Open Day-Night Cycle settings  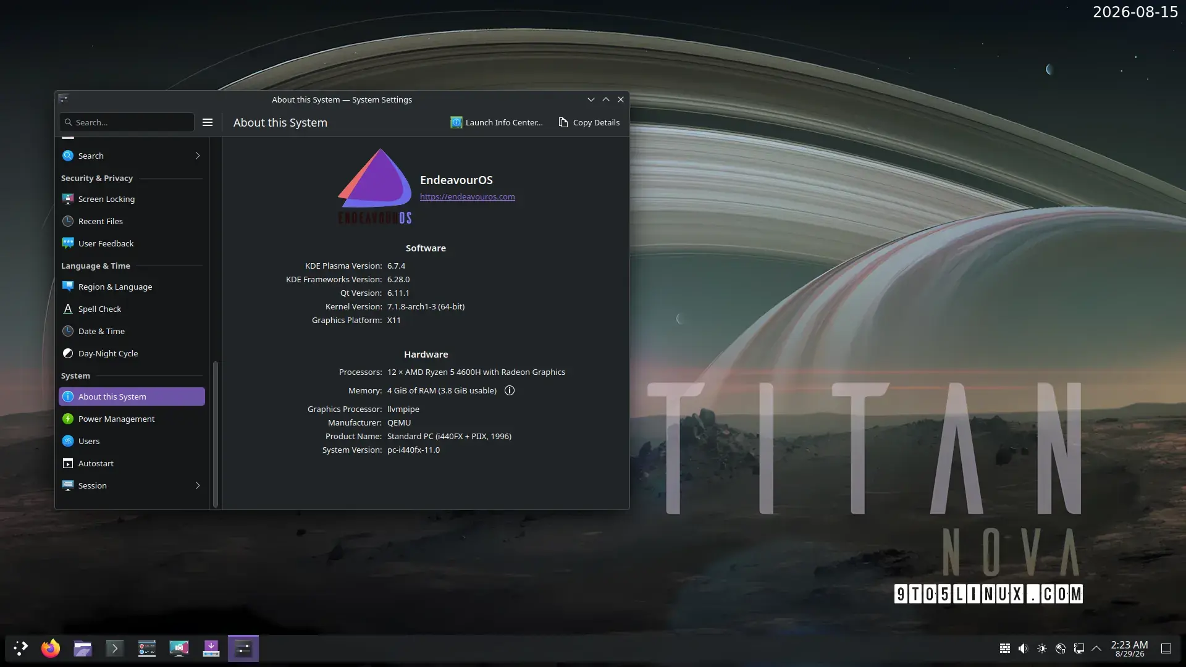click(132, 353)
